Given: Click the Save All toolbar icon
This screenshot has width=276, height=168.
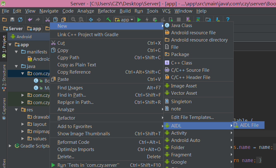Looking at the screenshot, I should point(12,20).
